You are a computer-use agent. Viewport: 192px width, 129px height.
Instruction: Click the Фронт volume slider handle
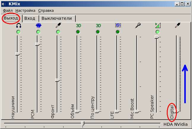point(58,80)
